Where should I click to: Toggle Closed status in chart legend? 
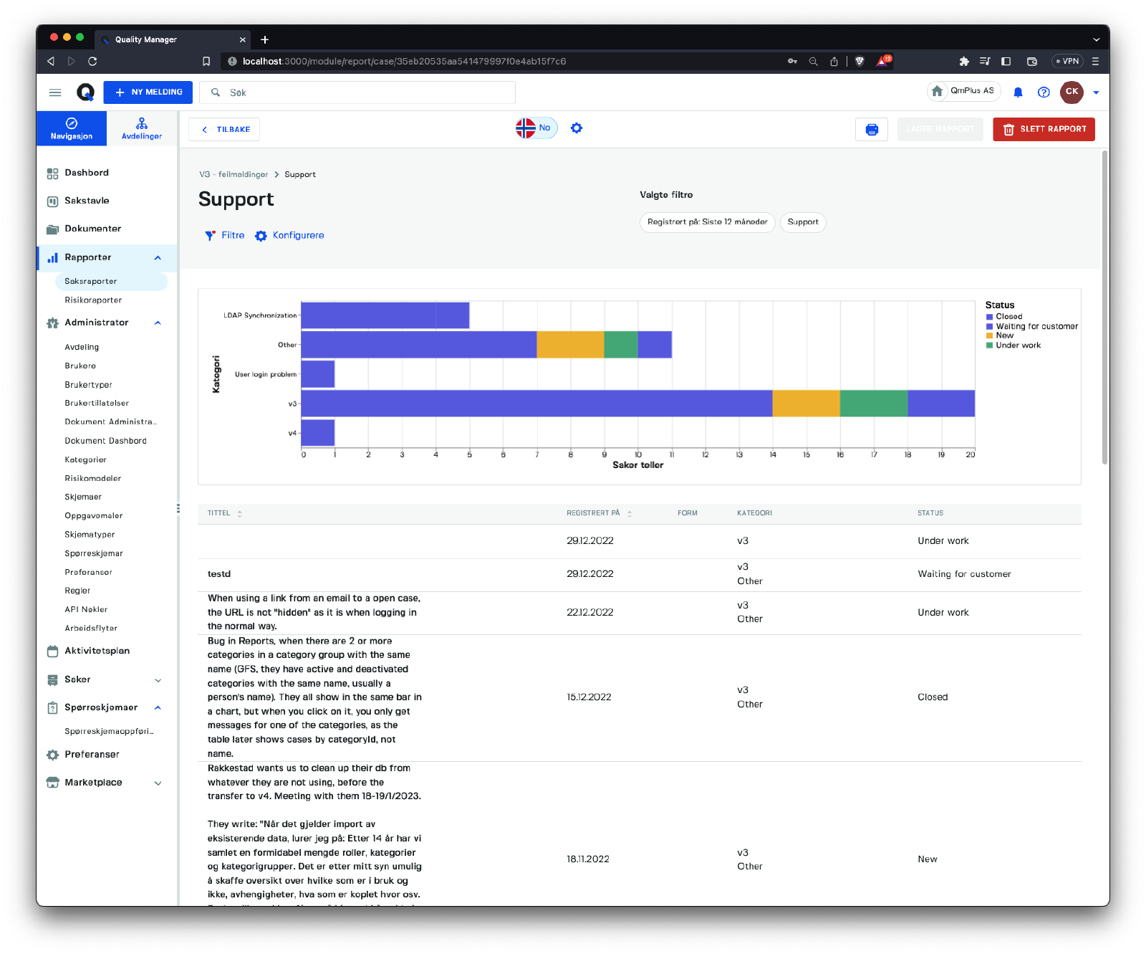1008,317
